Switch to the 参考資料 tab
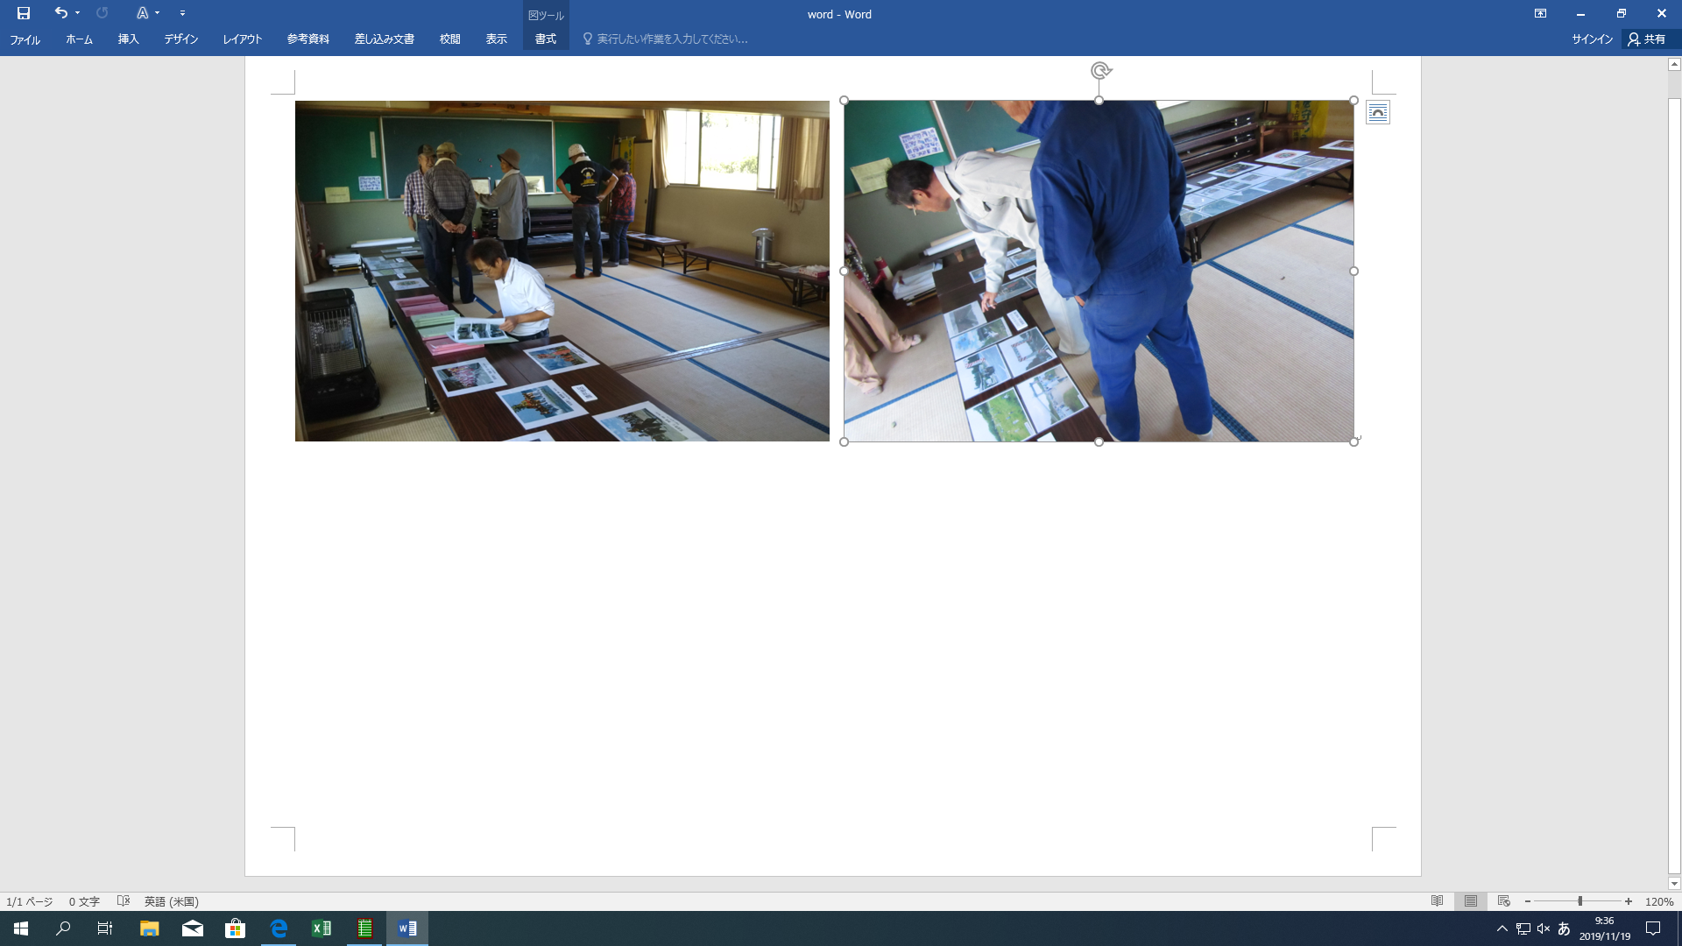The image size is (1682, 946). [x=308, y=39]
